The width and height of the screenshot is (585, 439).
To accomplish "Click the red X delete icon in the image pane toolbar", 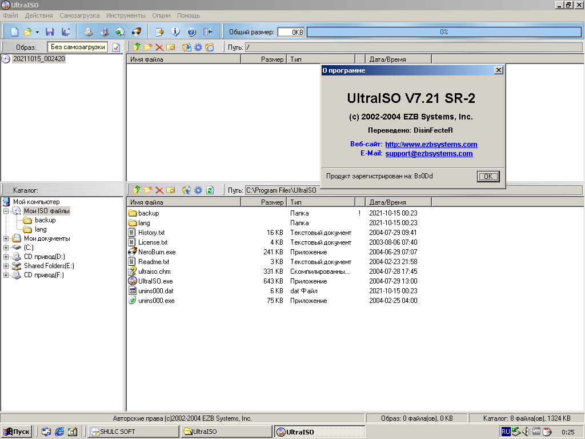I will 159,47.
